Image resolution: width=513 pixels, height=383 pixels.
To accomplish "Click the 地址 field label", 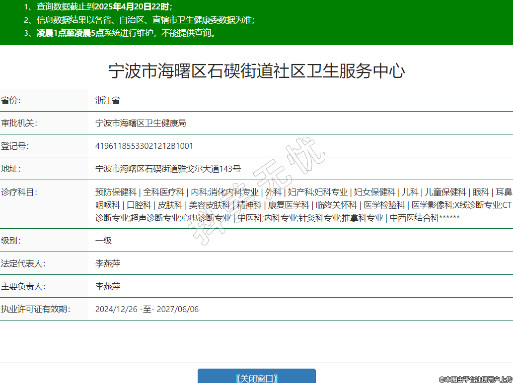I will tap(11, 169).
